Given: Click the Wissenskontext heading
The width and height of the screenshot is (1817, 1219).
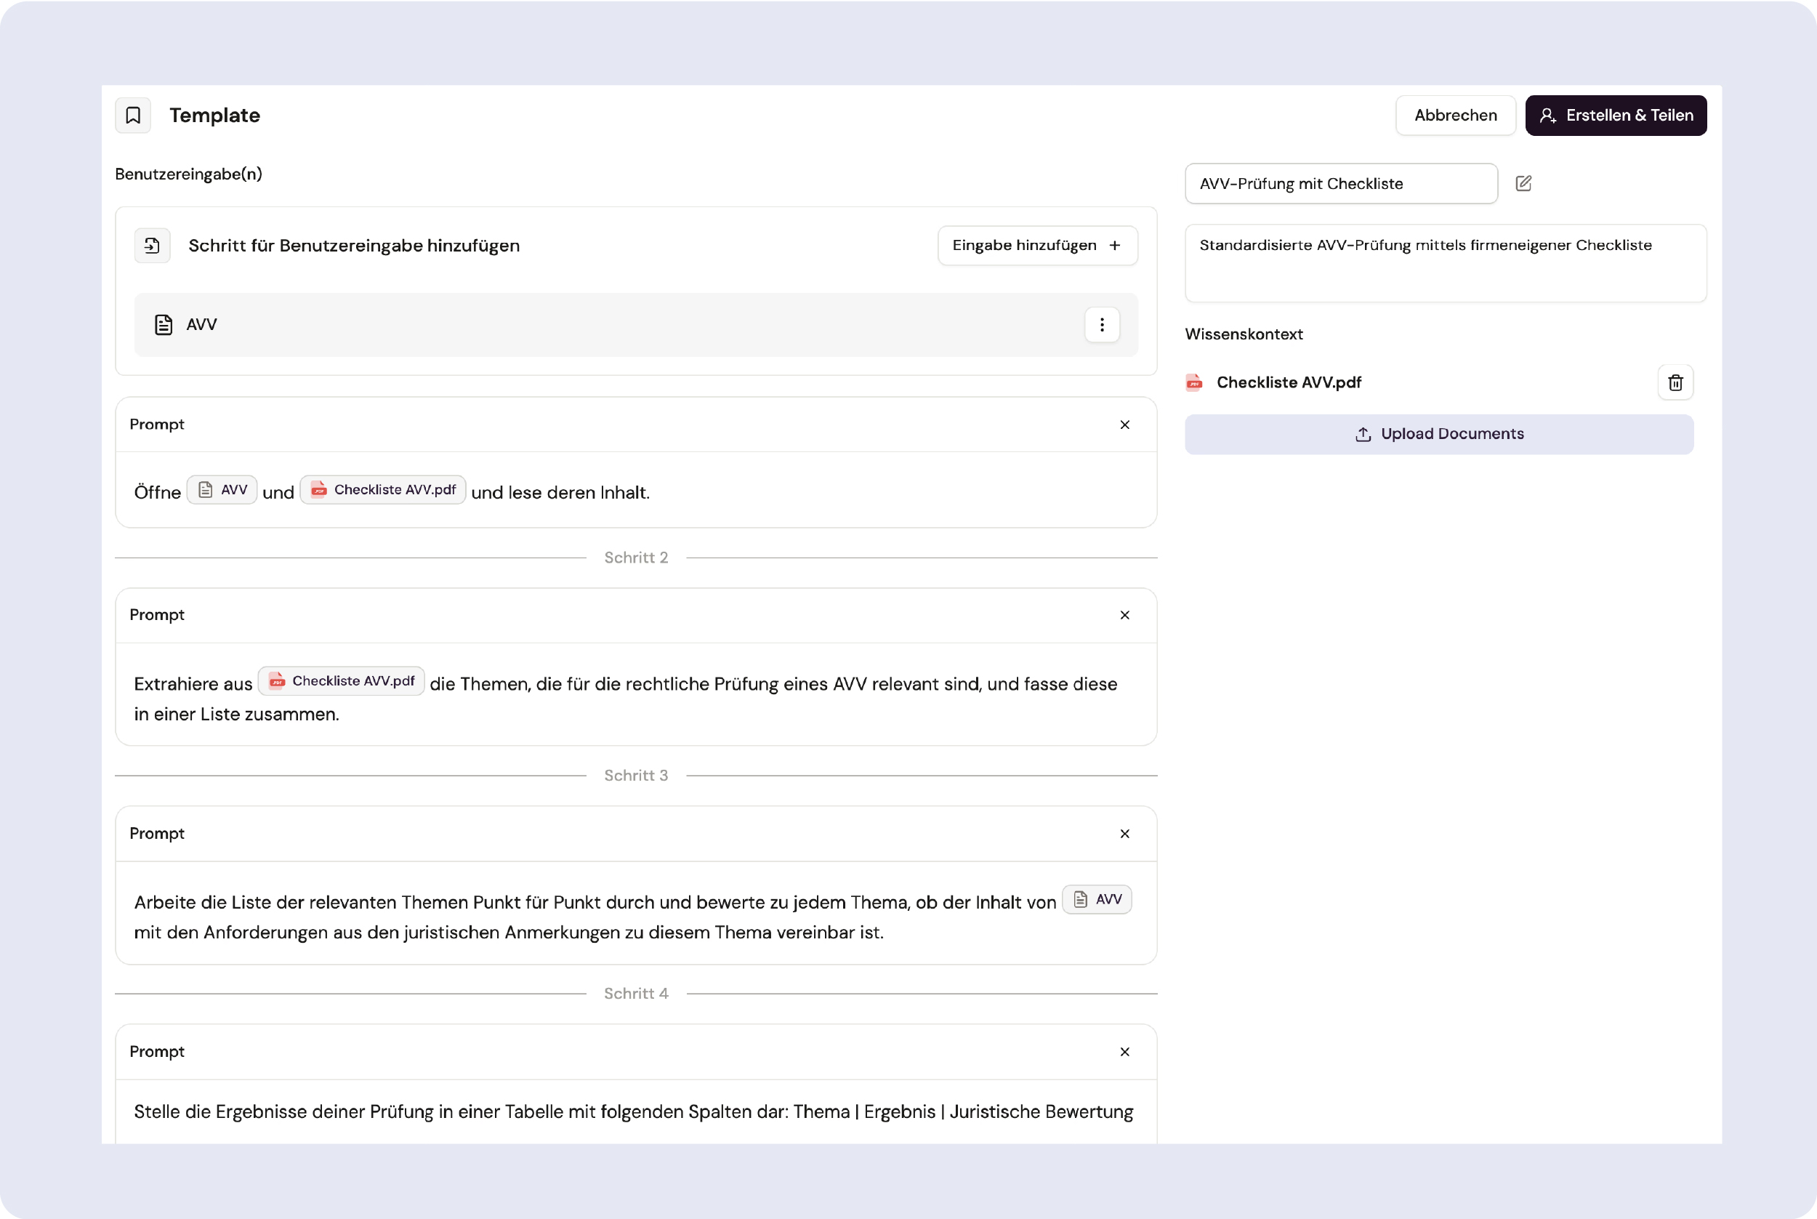Looking at the screenshot, I should click(1244, 334).
